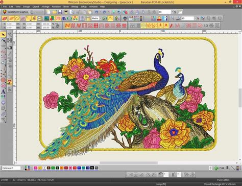Click the New design icon
The image size is (242, 186).
click(49, 12)
